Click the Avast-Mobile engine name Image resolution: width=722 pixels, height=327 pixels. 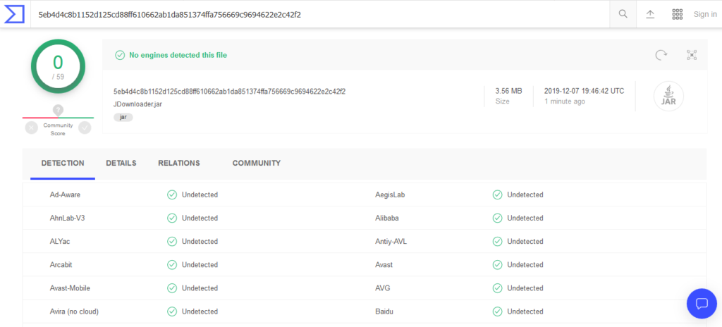pyautogui.click(x=70, y=288)
